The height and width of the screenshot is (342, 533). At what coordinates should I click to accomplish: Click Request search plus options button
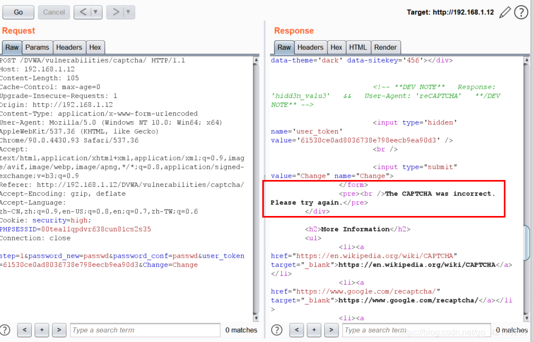[42, 330]
